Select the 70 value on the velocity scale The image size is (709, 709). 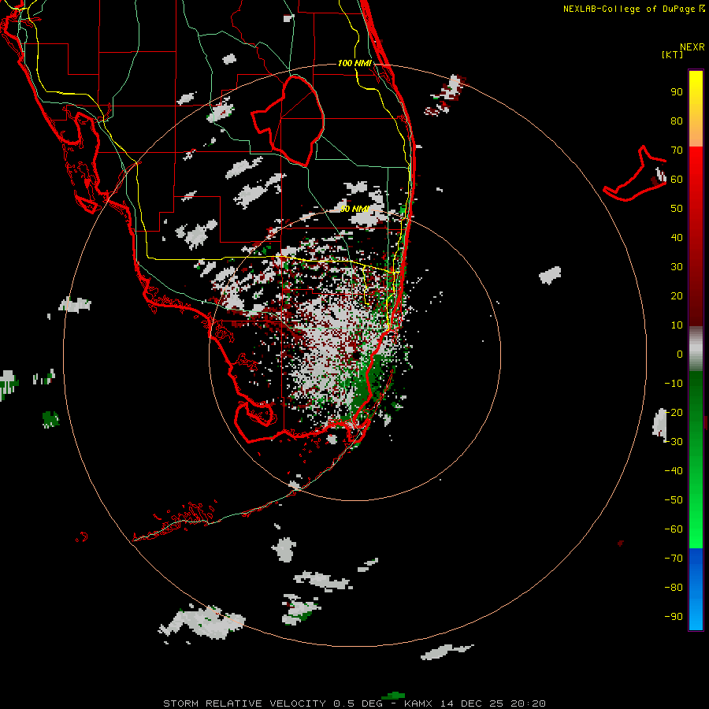point(677,150)
